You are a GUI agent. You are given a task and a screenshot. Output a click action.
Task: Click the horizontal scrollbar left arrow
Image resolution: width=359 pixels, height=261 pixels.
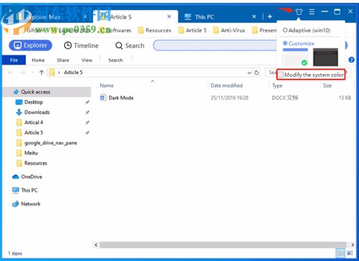(96, 245)
